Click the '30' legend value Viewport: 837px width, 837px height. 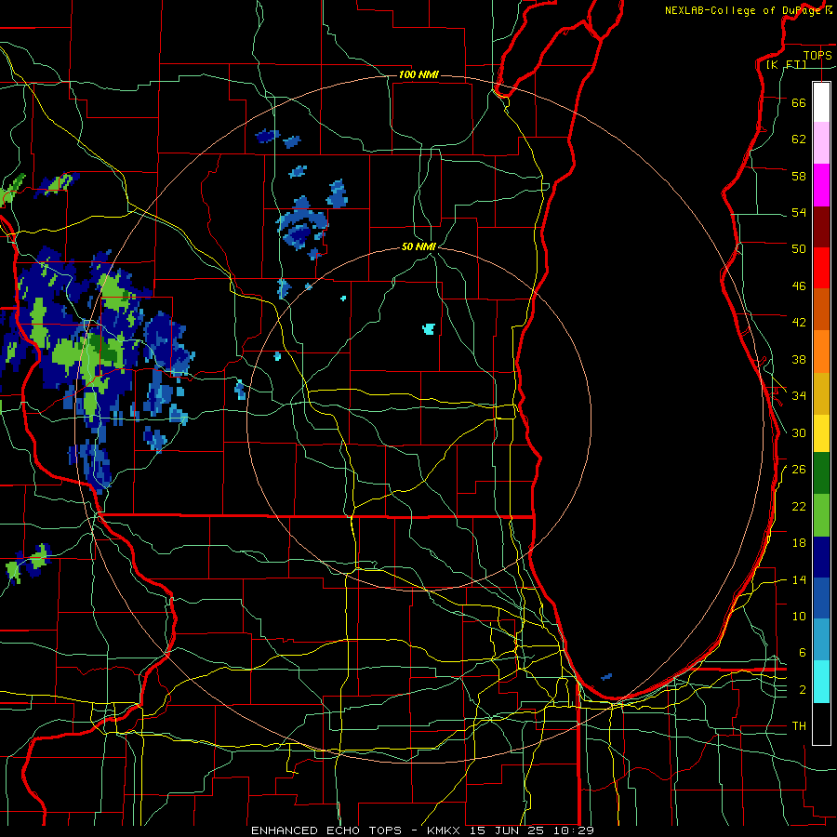click(799, 432)
